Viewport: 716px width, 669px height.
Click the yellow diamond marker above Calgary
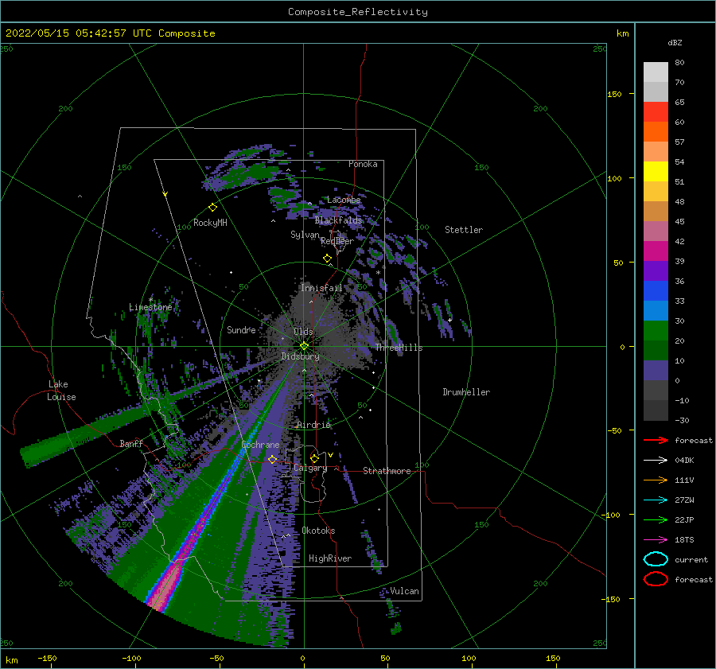314,458
